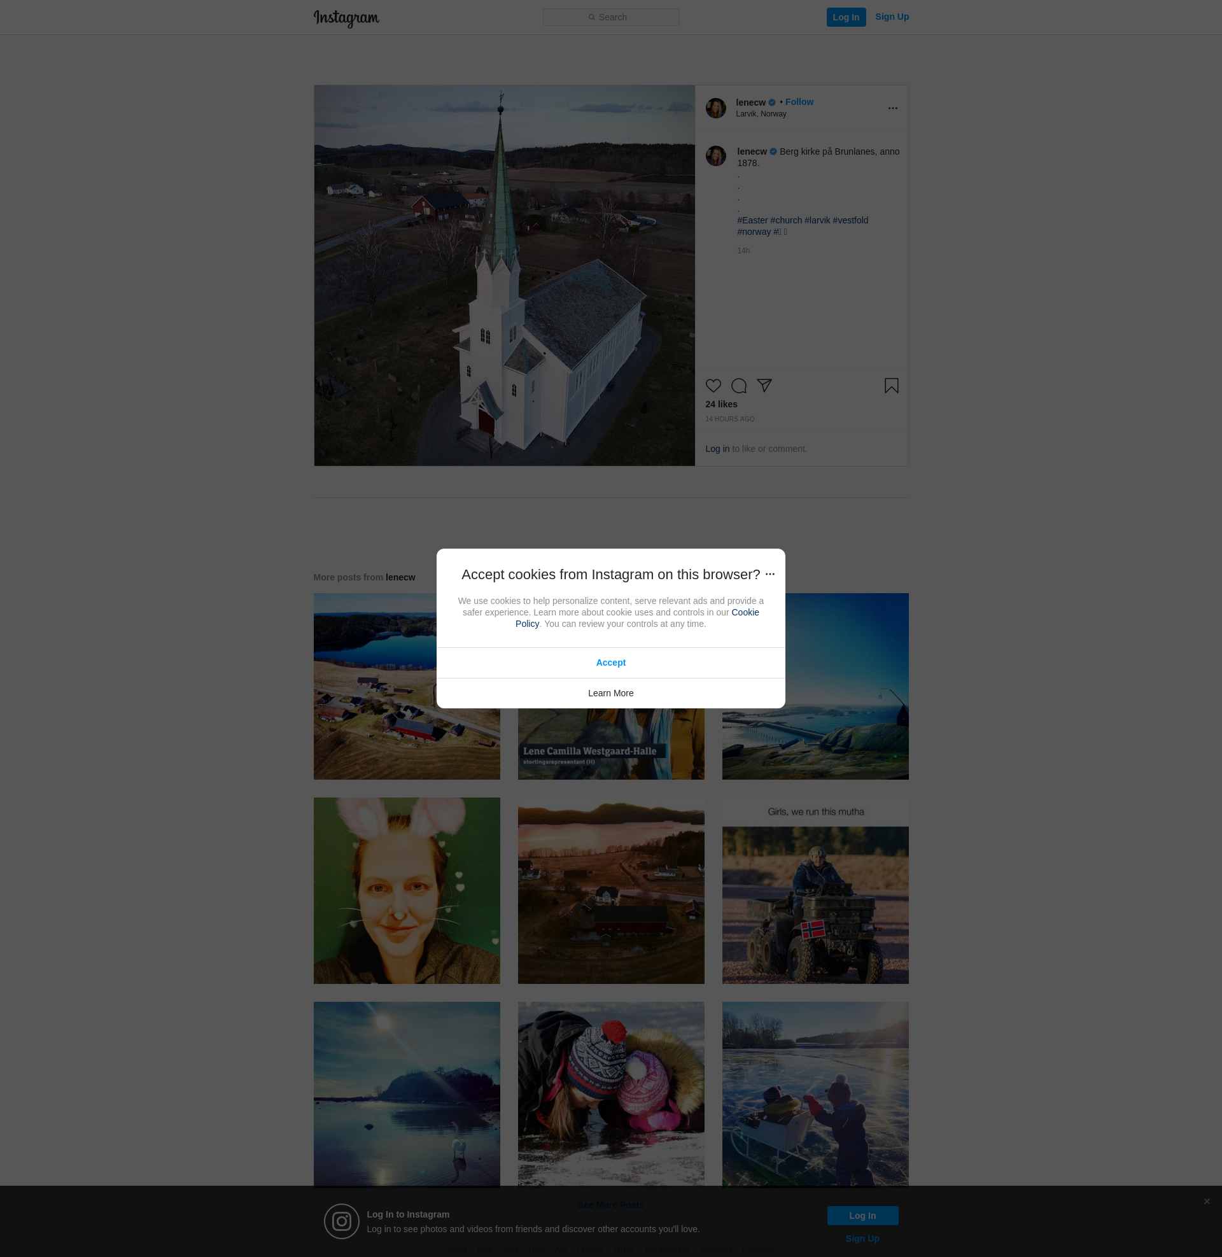
Task: Open the post options three-dot menu
Action: tap(892, 108)
